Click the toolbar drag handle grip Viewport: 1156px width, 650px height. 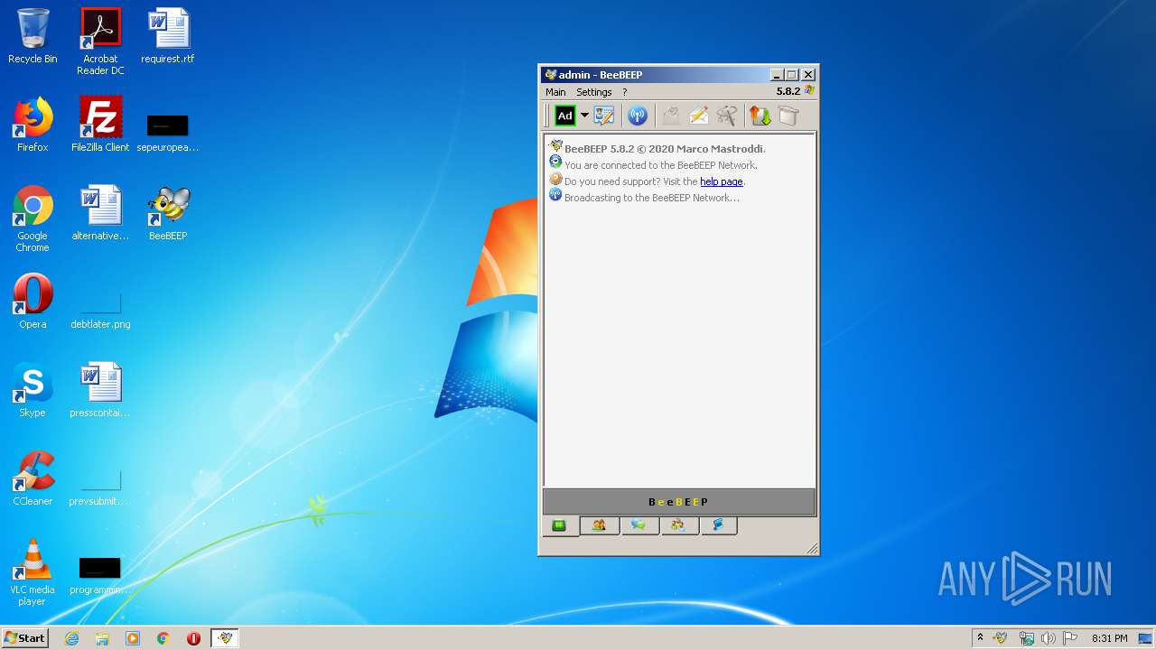tap(546, 116)
